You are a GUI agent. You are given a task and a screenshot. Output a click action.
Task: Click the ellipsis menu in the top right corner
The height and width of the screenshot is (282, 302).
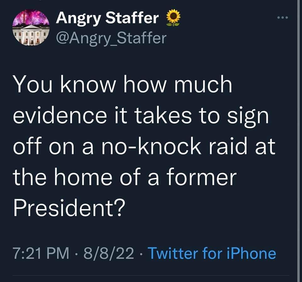tap(282, 18)
